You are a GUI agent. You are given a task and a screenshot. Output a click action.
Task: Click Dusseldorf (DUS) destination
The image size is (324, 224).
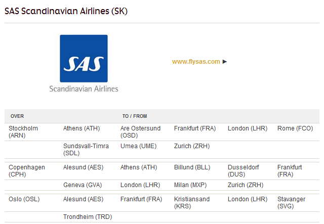click(243, 171)
